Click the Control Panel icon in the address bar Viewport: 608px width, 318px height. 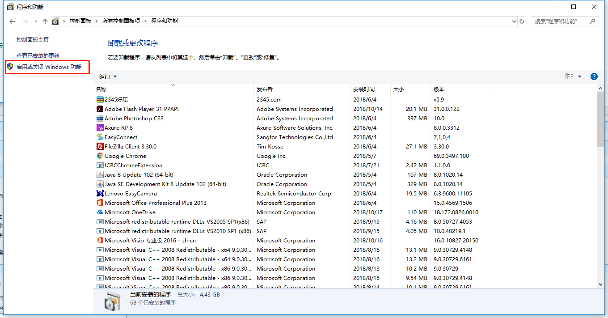tap(55, 21)
